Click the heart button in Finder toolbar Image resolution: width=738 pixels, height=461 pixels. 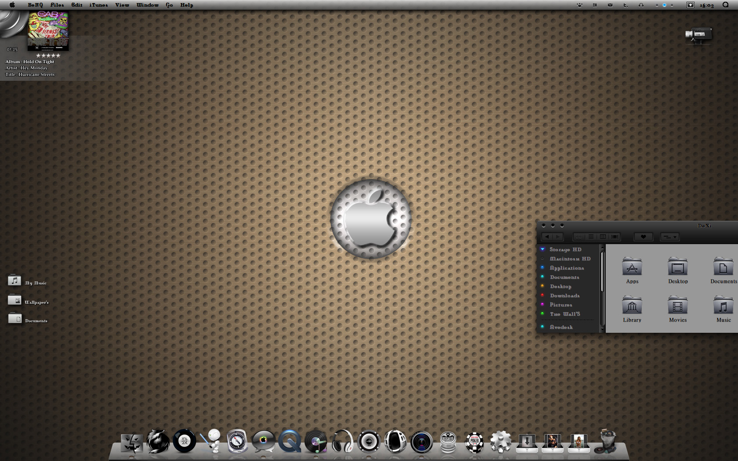click(643, 237)
